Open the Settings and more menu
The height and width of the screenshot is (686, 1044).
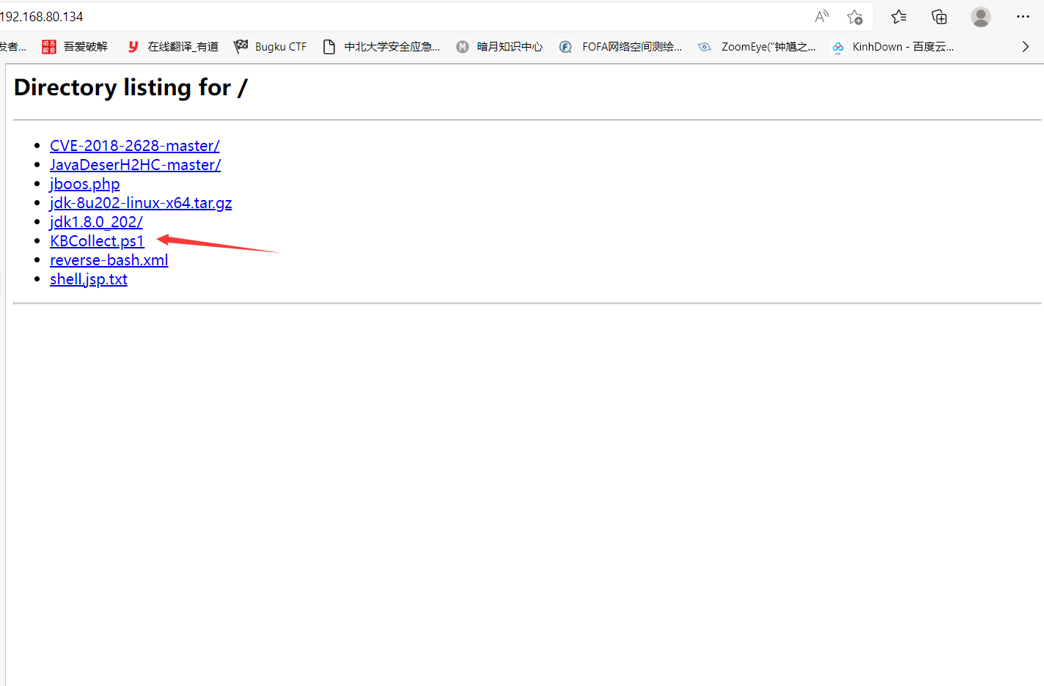(x=1023, y=16)
